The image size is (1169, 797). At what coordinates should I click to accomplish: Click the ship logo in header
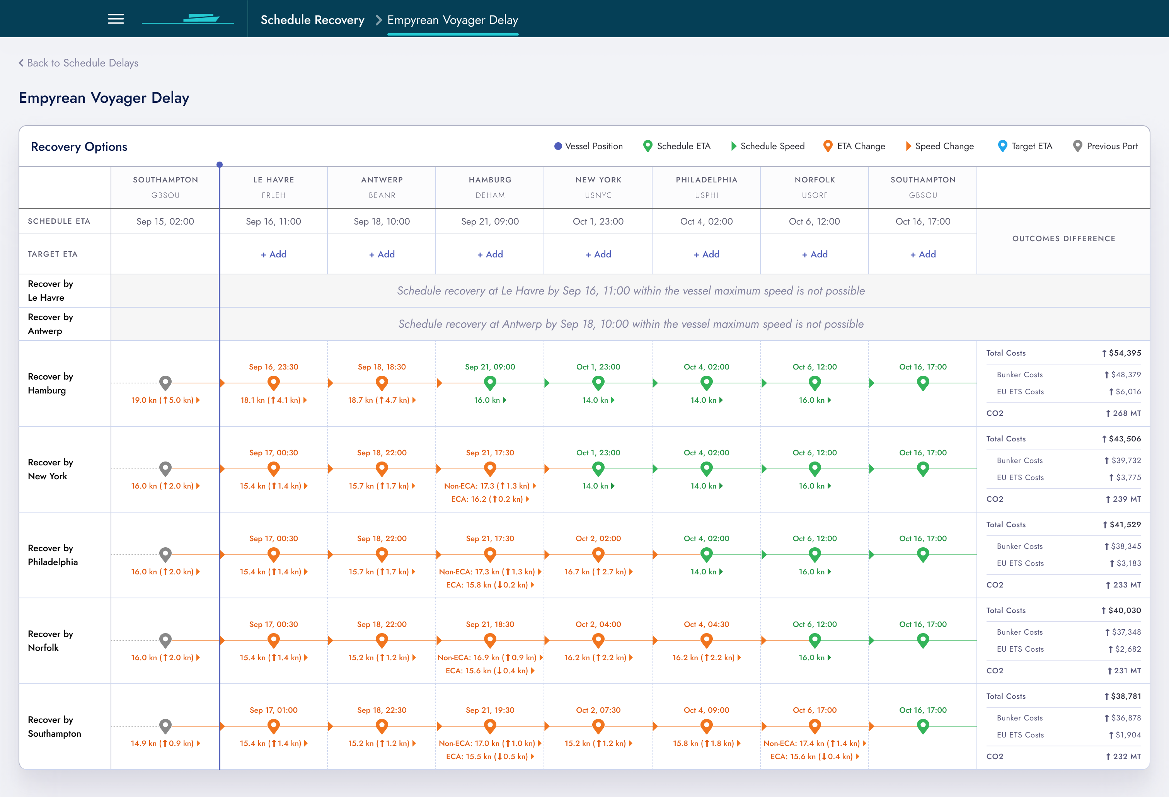coord(201,19)
